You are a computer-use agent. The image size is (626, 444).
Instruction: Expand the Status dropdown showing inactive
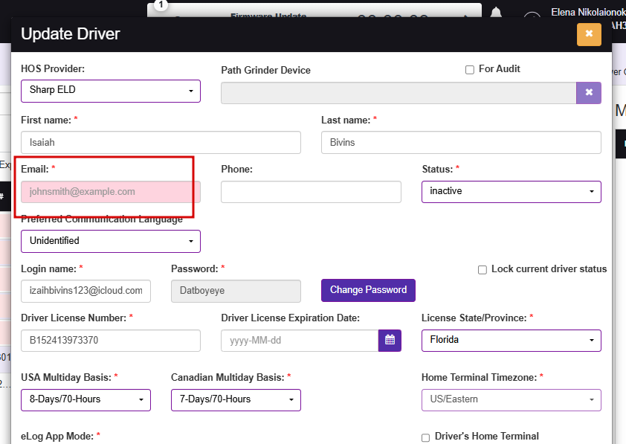click(512, 192)
